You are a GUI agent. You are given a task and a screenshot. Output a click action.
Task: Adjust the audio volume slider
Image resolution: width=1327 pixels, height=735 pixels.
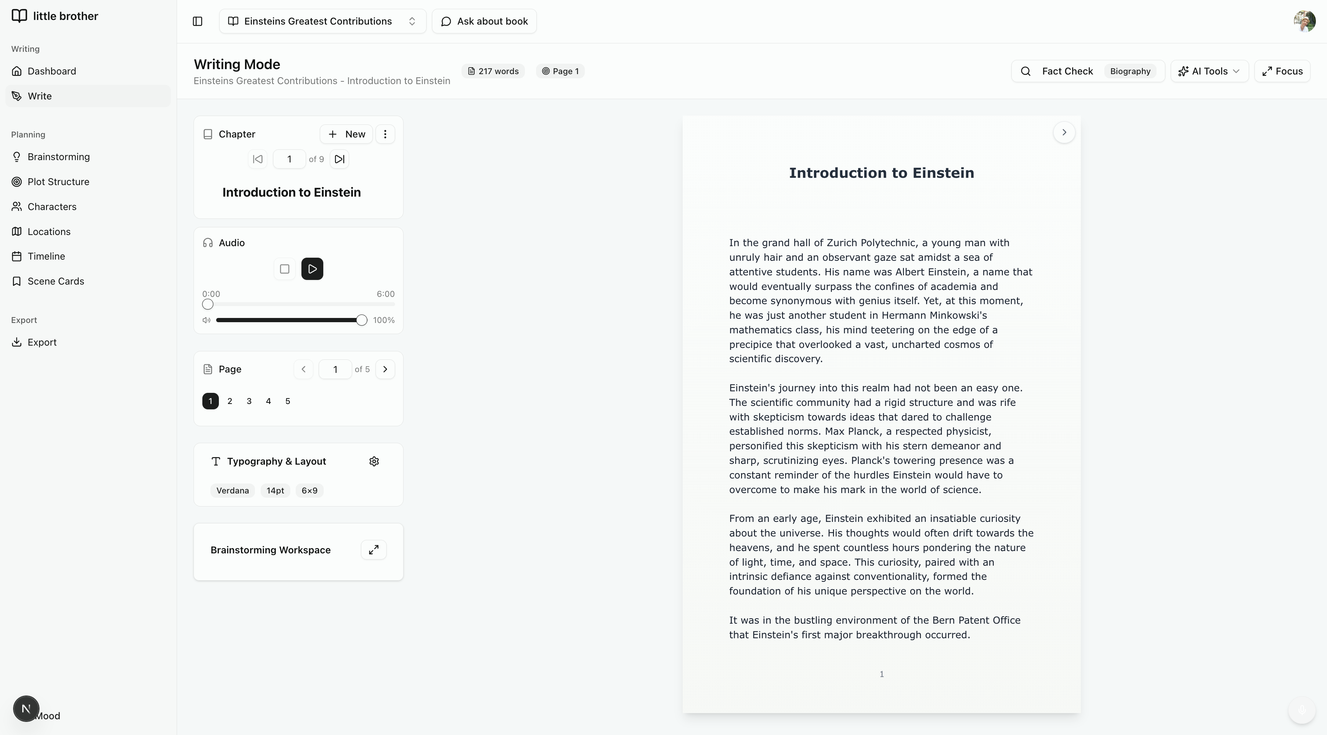pyautogui.click(x=361, y=320)
